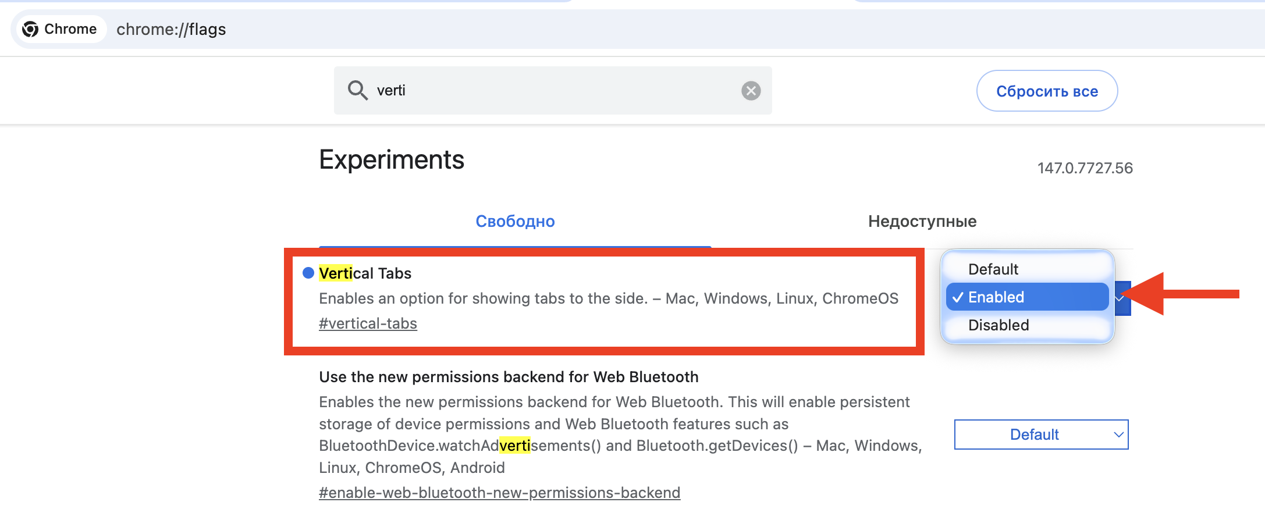Clear the search with the X icon

(x=751, y=90)
